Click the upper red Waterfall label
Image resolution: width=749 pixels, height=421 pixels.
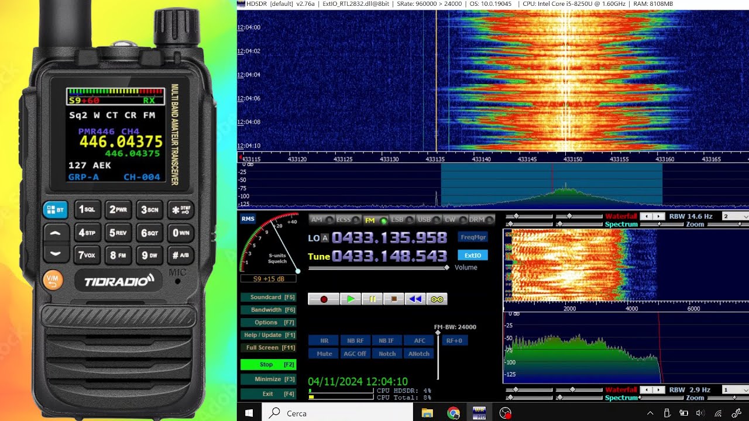click(621, 216)
